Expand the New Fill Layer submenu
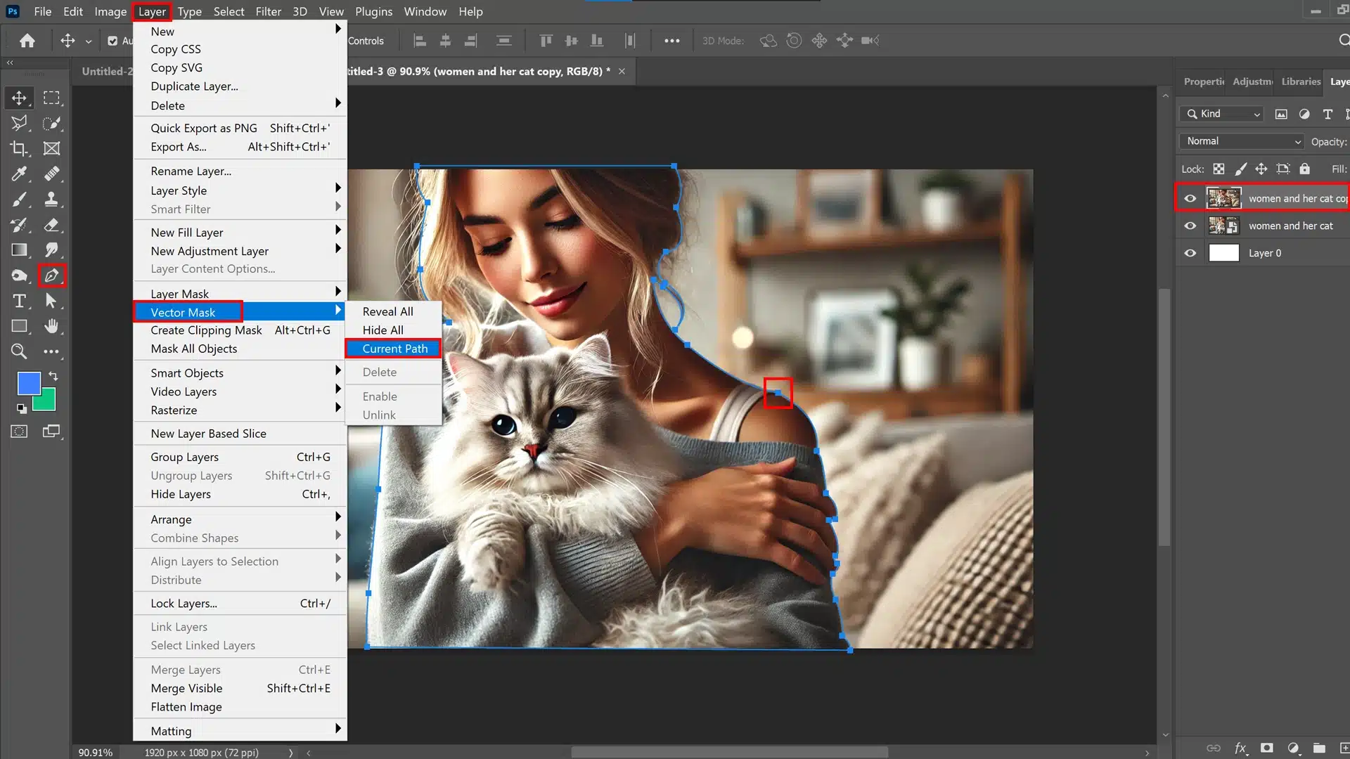Screen dimensions: 1350x759 240,233
